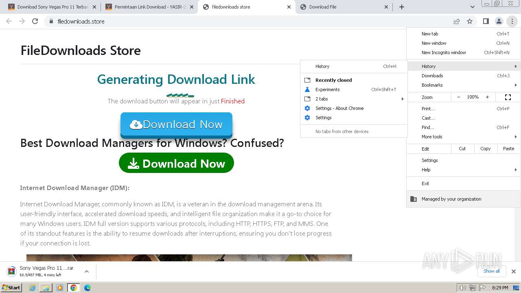The height and width of the screenshot is (293, 521).
Task: Increase zoom with plus button
Action: pos(487,97)
